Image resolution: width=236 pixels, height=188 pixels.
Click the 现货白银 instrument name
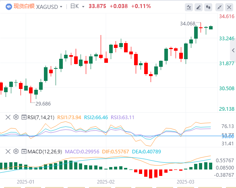tap(24, 6)
